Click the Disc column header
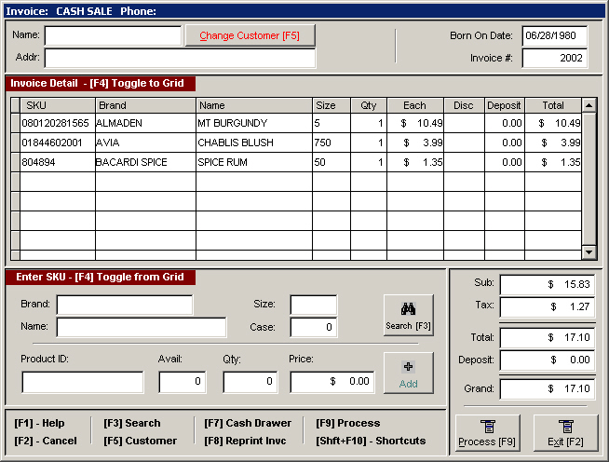This screenshot has height=462, width=609. coord(464,105)
